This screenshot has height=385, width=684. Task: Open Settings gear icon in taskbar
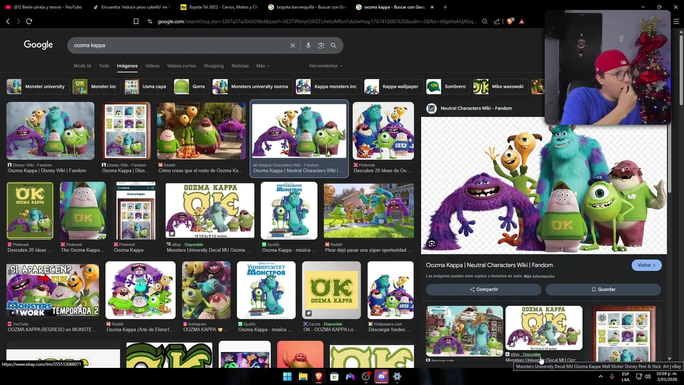coord(397,376)
